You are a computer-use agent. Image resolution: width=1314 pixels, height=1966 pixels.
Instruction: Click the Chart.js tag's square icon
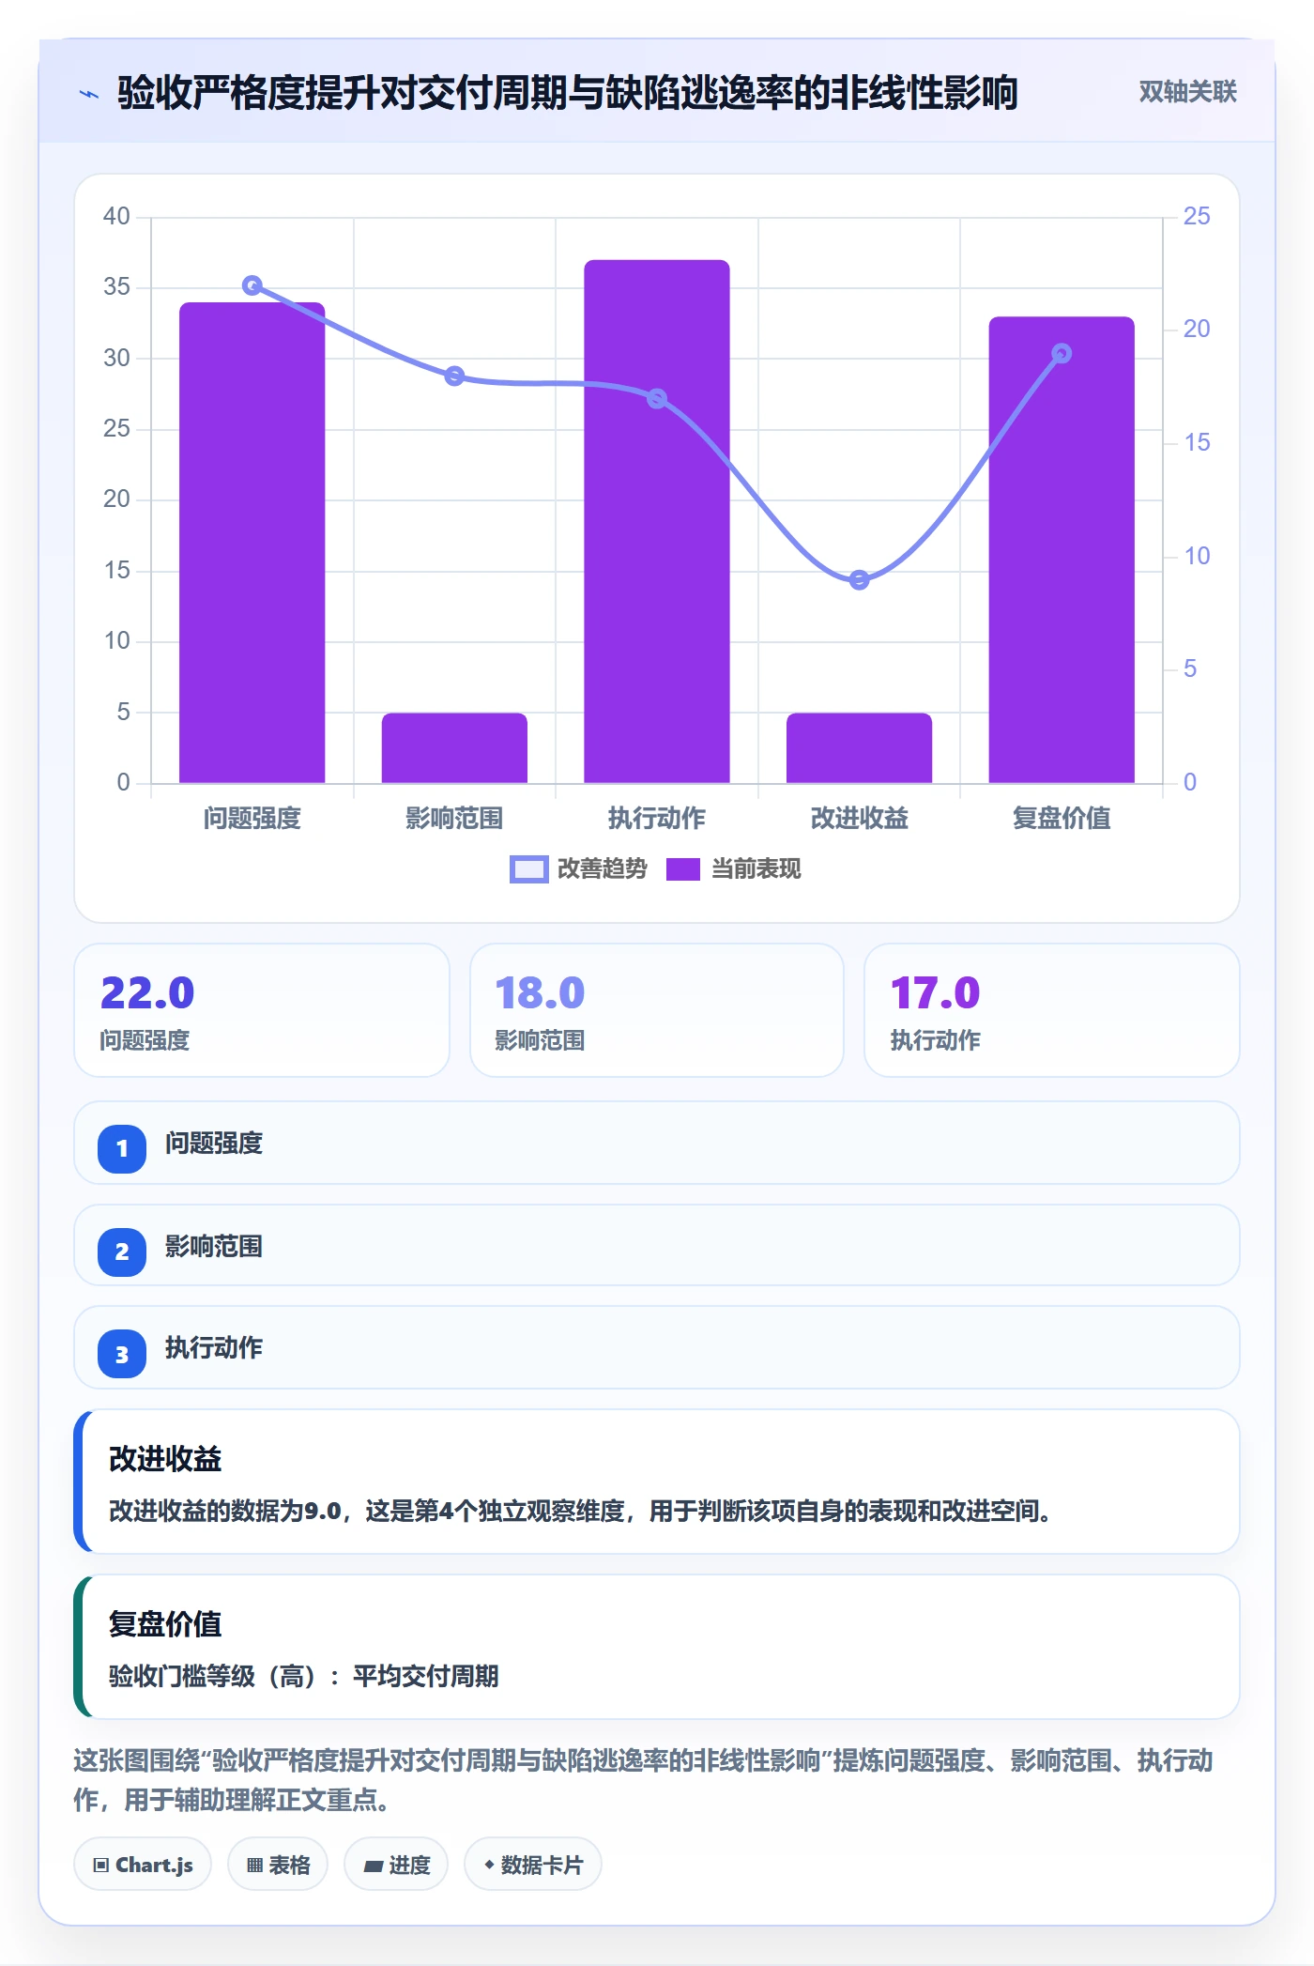tap(101, 1866)
